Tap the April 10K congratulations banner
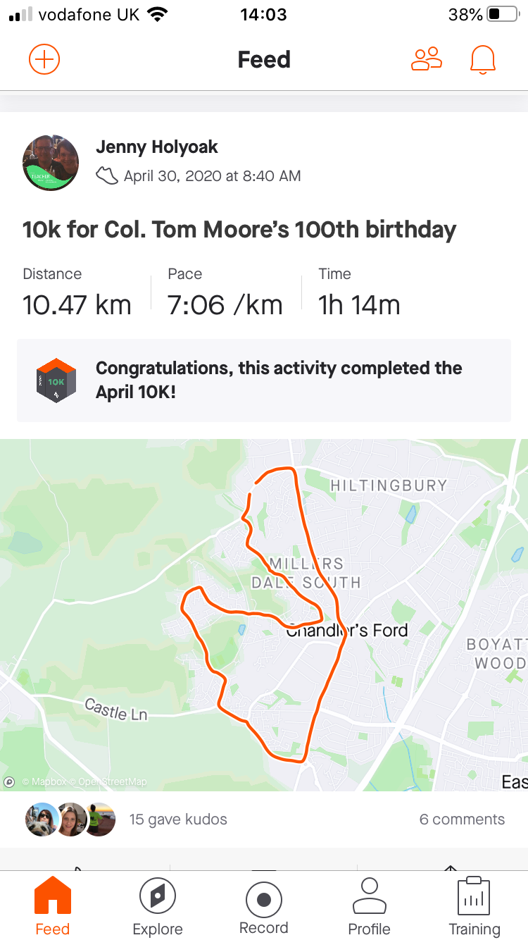528x940 pixels. [x=279, y=380]
